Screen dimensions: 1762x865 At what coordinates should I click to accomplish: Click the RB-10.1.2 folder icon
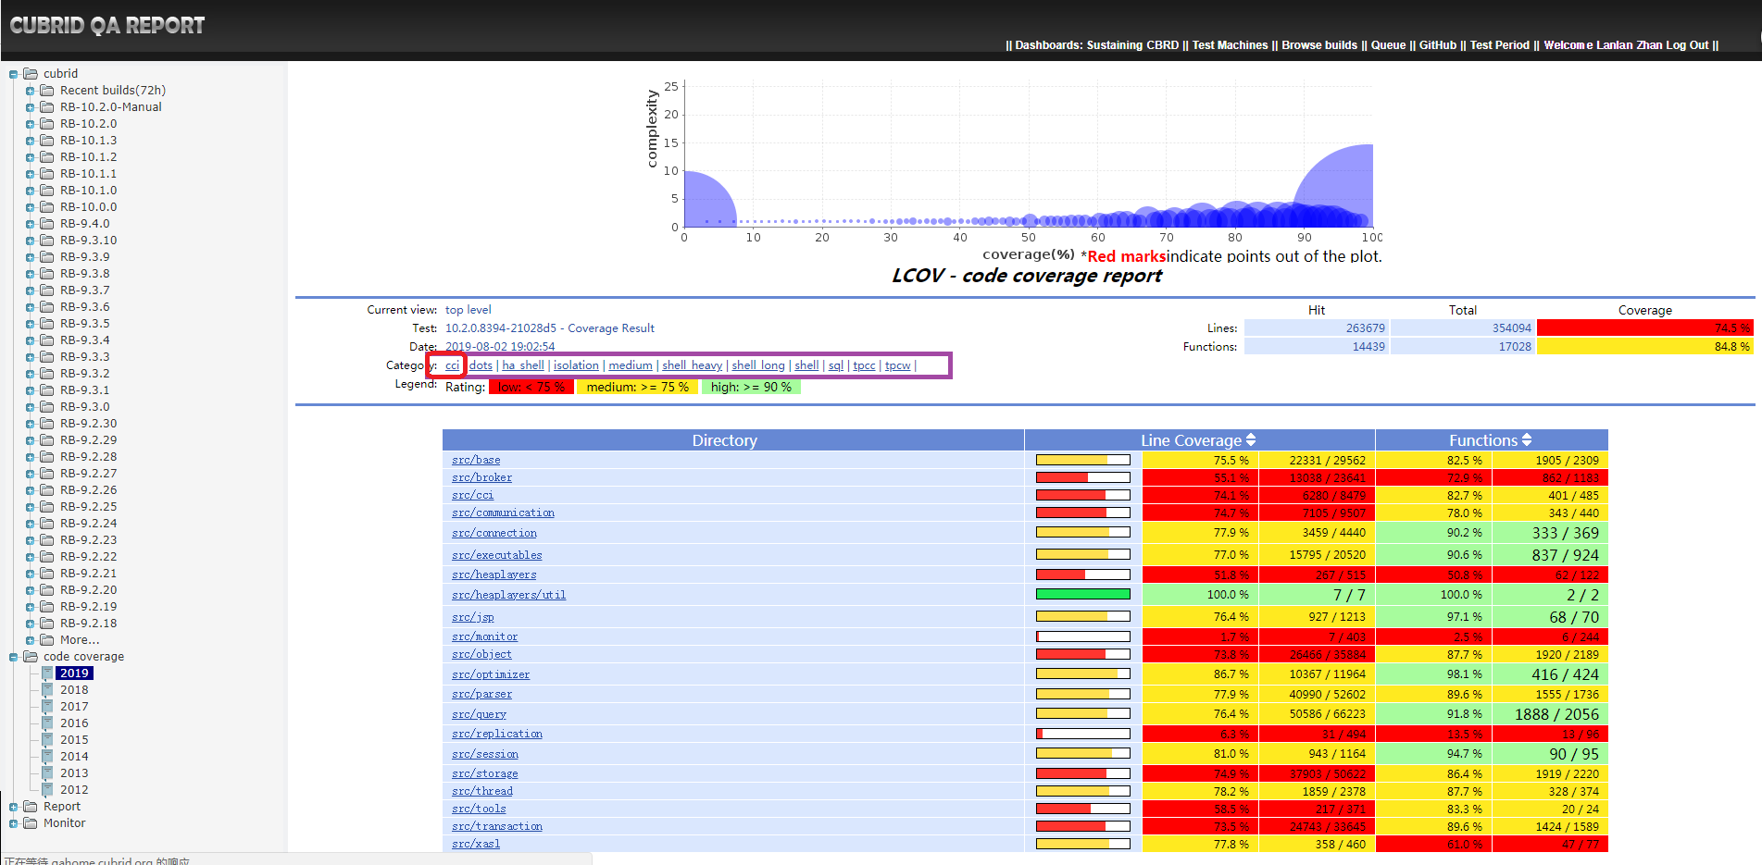[x=47, y=156]
